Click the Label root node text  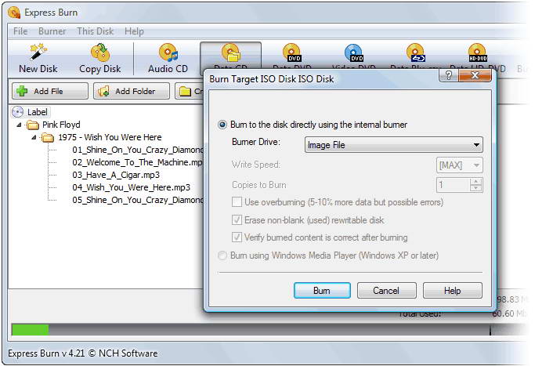coord(38,112)
